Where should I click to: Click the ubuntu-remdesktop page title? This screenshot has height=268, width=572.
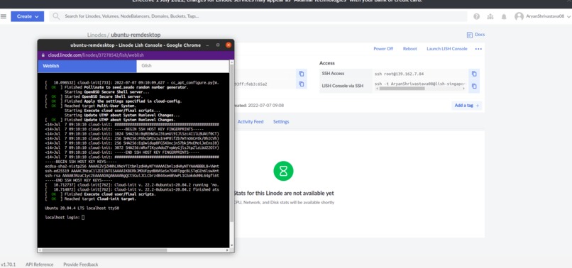[x=136, y=35]
